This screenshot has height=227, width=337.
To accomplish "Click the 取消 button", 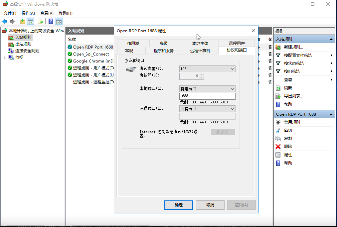I will coord(210,205).
